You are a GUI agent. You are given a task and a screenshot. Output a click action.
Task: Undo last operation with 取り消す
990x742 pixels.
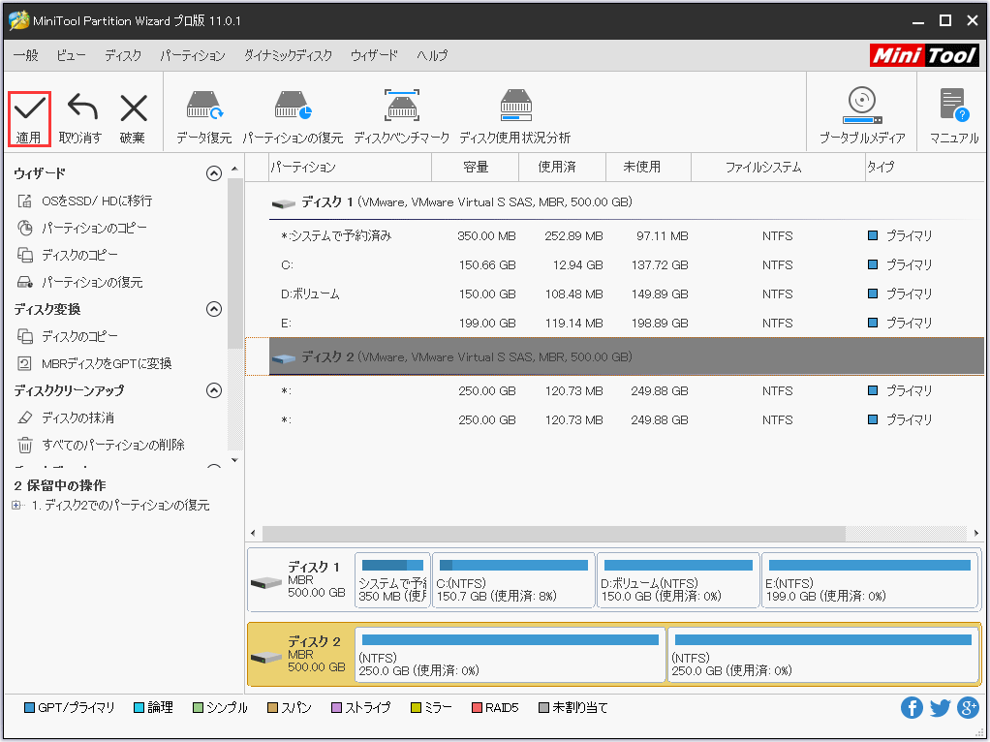point(80,119)
